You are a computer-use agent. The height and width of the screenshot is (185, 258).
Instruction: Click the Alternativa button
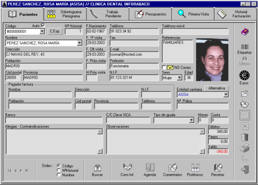pyautogui.click(x=217, y=88)
